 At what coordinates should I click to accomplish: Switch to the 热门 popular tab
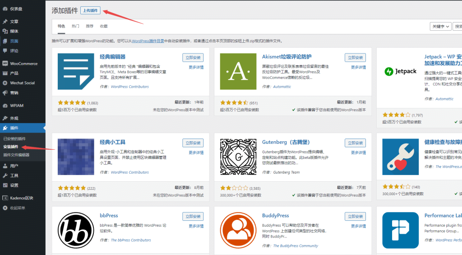point(75,26)
